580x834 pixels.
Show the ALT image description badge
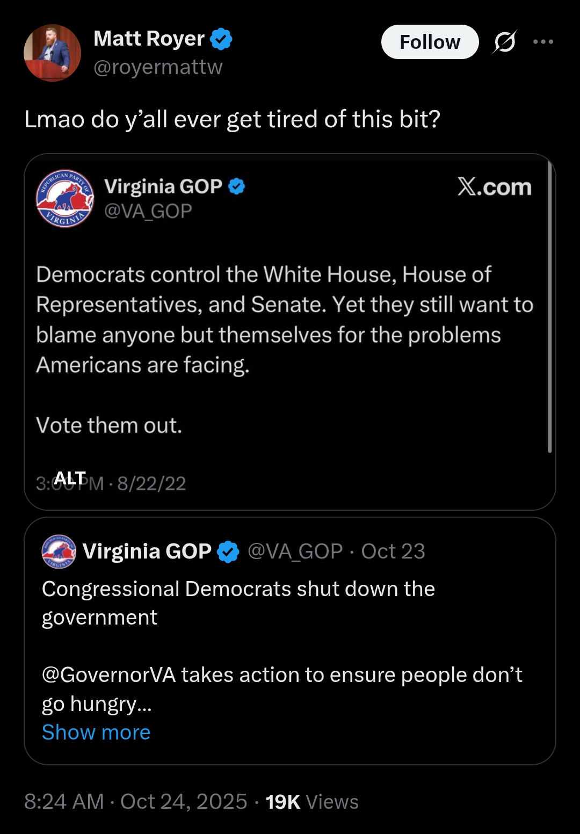(70, 478)
